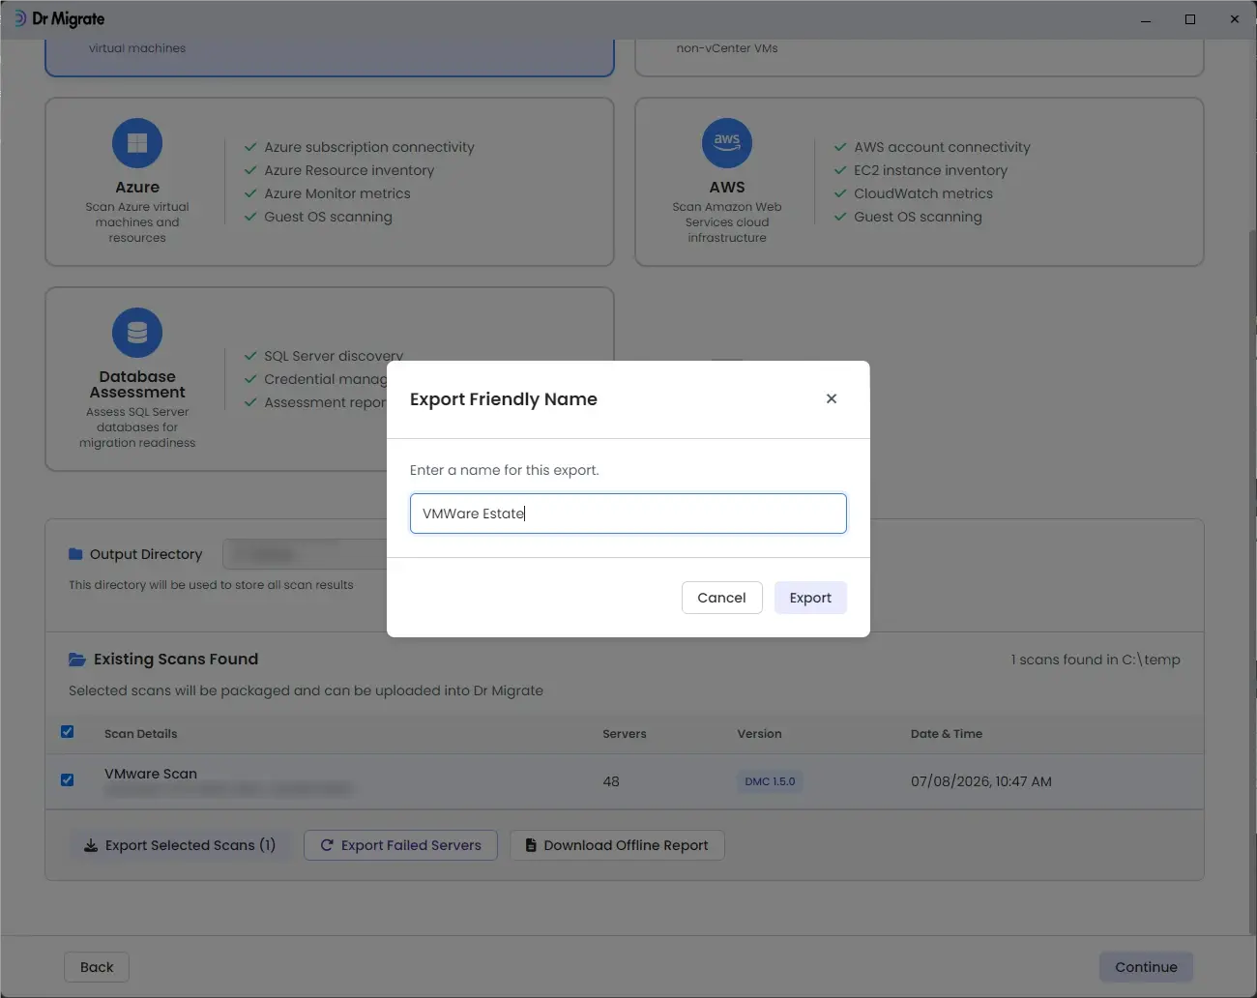Click the SQL Server discovery item
1257x998 pixels.
click(x=334, y=356)
